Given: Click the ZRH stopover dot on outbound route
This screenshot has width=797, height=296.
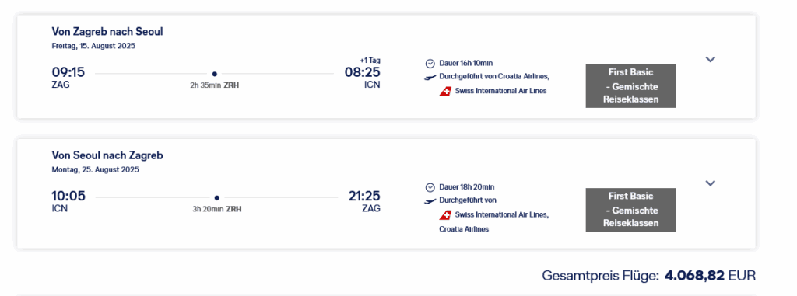Looking at the screenshot, I should click(215, 74).
